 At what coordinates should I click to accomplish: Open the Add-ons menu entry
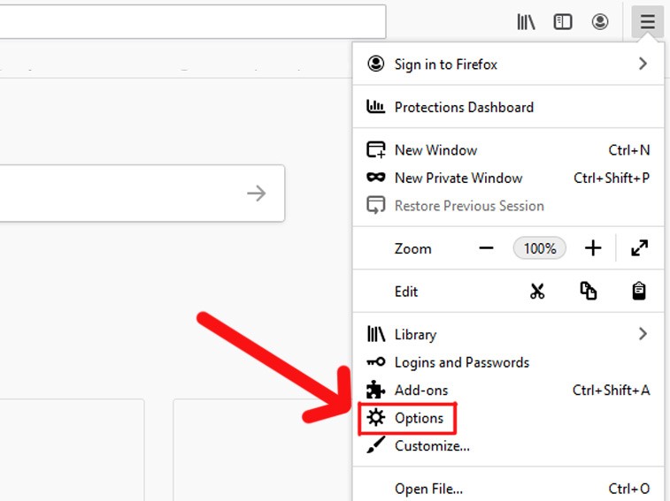point(421,390)
